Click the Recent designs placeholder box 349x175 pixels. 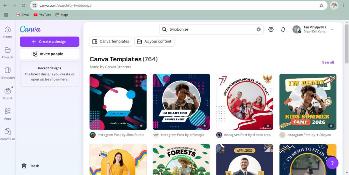pos(50,74)
